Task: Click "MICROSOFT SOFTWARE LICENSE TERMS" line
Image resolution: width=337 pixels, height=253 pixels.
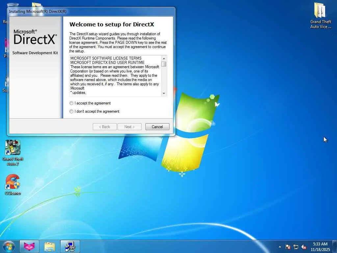Action: click(106, 58)
